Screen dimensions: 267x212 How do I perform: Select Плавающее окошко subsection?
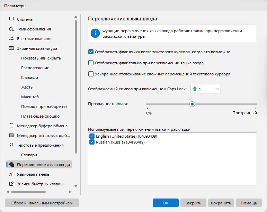click(x=41, y=116)
